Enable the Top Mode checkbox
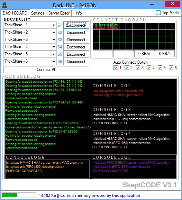 (x=158, y=13)
